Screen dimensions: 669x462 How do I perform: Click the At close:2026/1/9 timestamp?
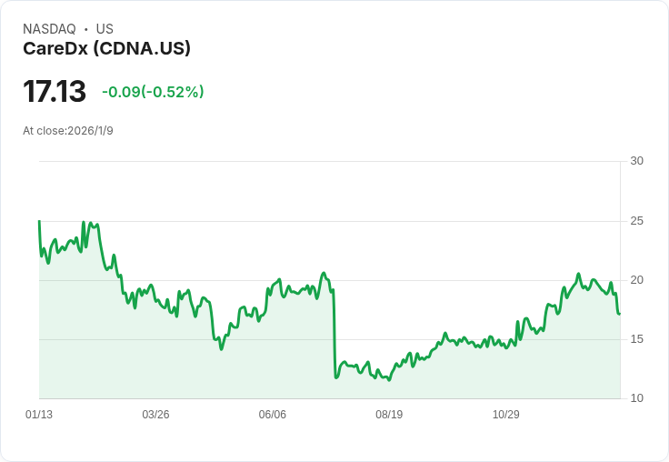[68, 131]
